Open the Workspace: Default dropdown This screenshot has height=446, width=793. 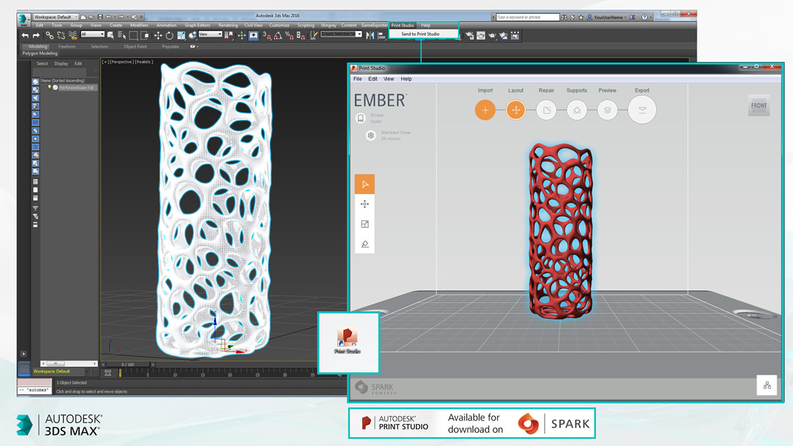tap(56, 17)
